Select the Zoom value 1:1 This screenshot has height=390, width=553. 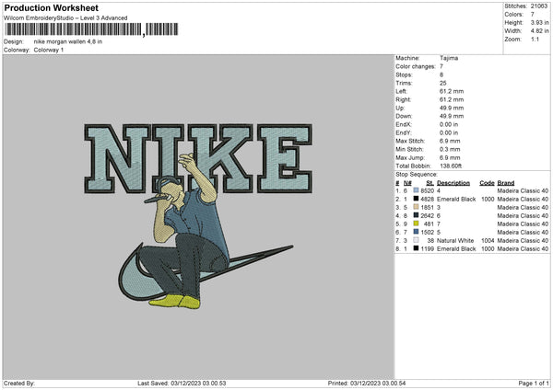[535, 39]
